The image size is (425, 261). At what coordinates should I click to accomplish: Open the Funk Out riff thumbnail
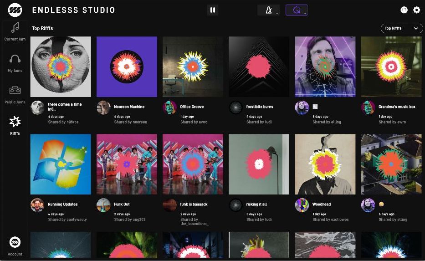(x=127, y=164)
